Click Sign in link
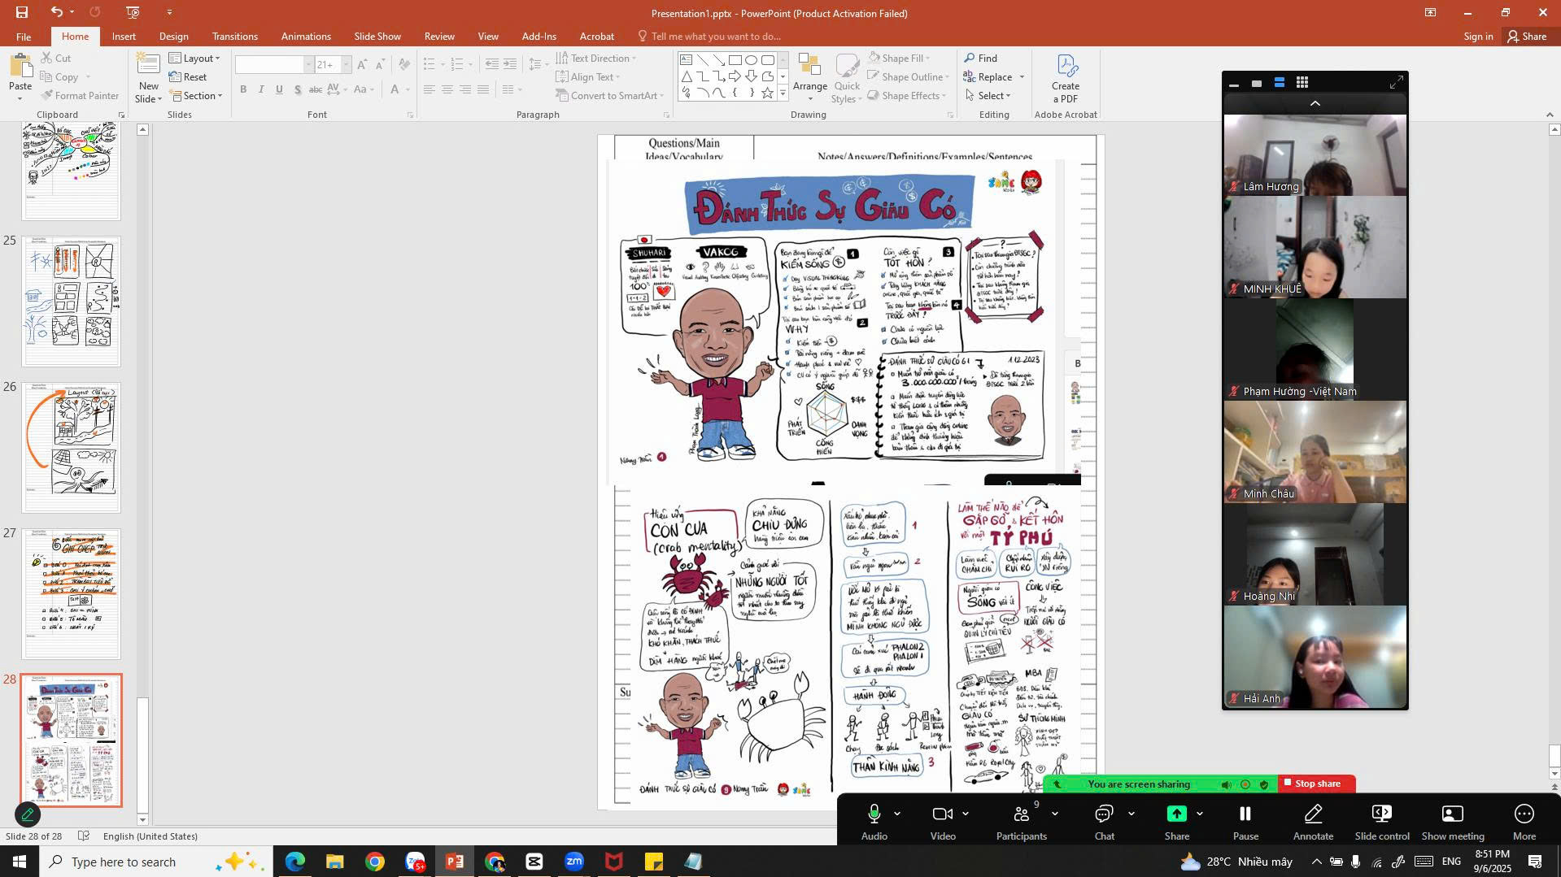Image resolution: width=1561 pixels, height=877 pixels. point(1477,37)
